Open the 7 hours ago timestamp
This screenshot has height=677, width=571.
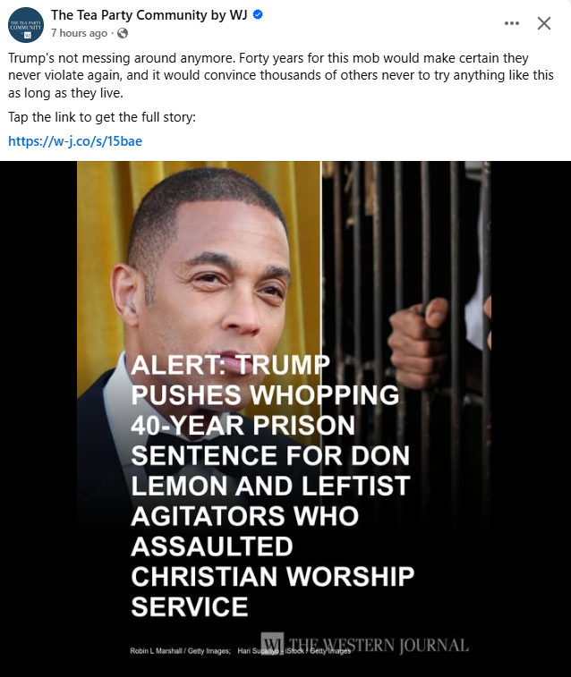point(79,33)
